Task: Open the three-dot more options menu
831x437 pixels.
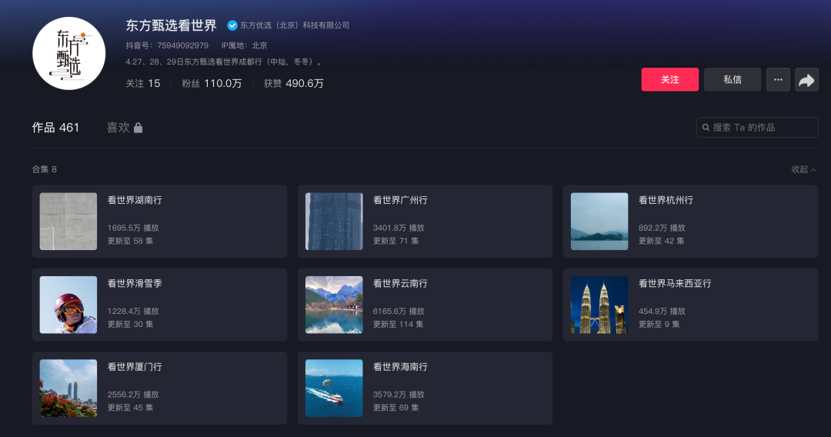Action: pyautogui.click(x=778, y=80)
